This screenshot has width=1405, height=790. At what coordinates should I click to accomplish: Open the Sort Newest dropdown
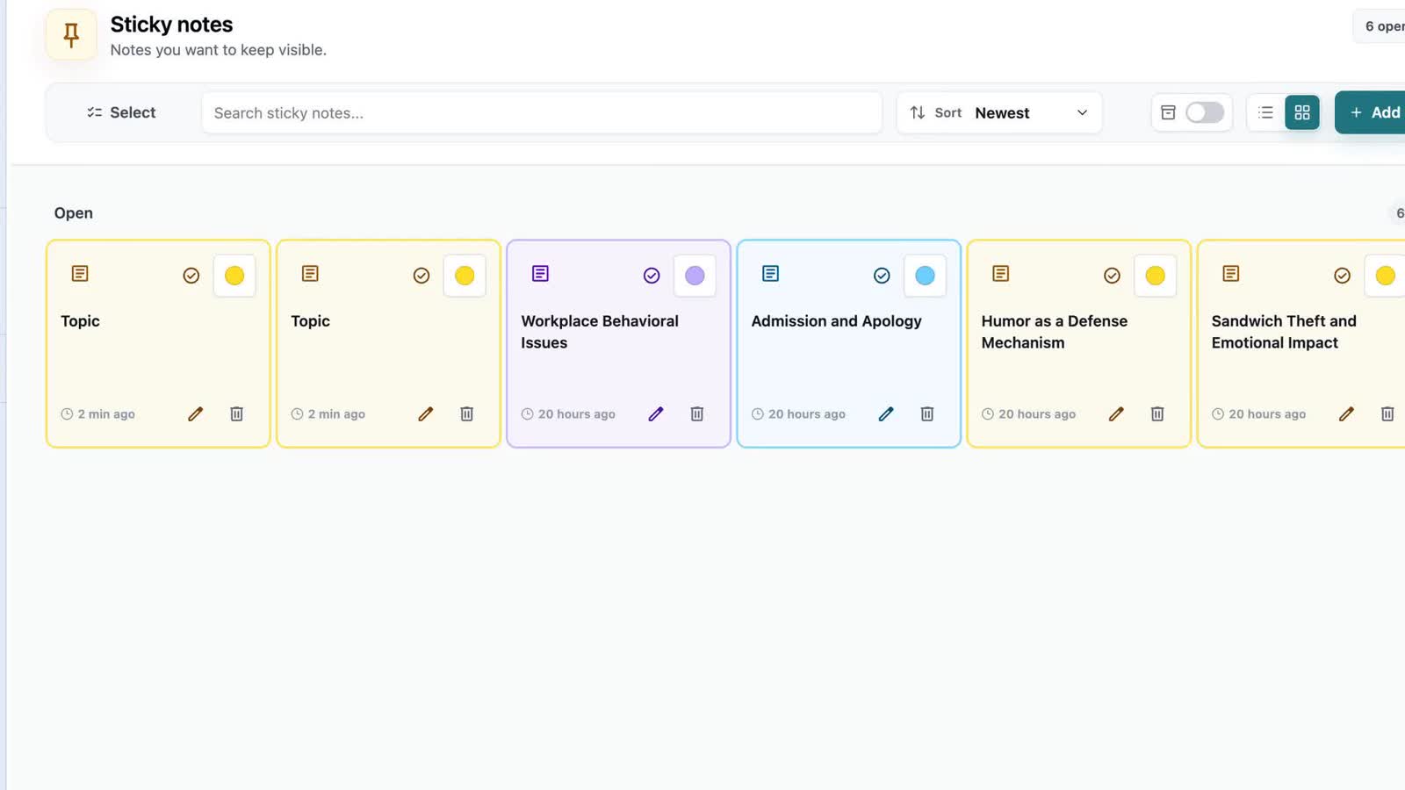pyautogui.click(x=999, y=112)
